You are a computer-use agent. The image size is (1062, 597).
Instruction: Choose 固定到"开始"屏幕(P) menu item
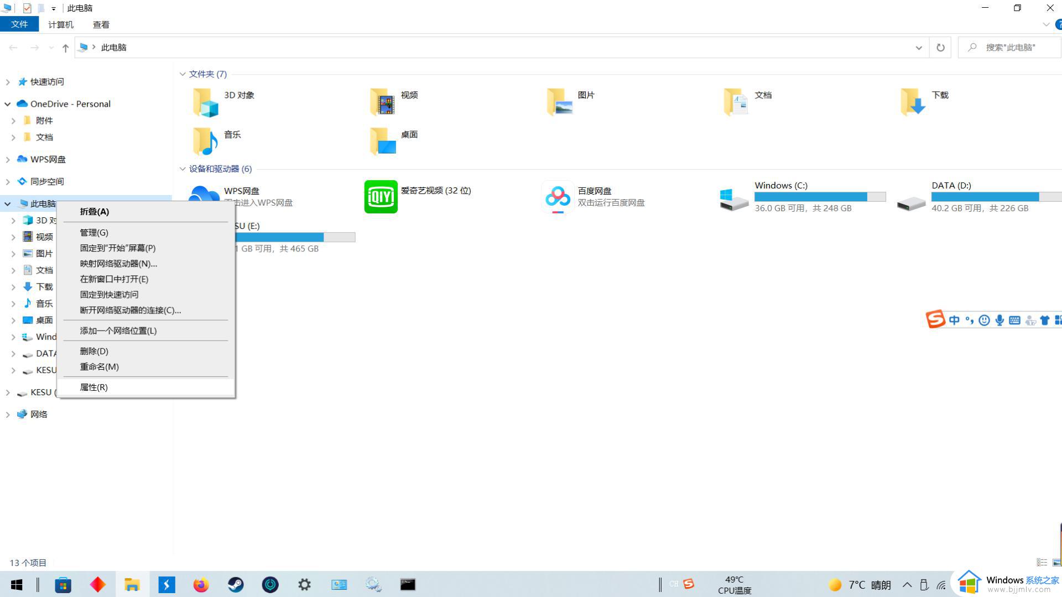pos(146,248)
